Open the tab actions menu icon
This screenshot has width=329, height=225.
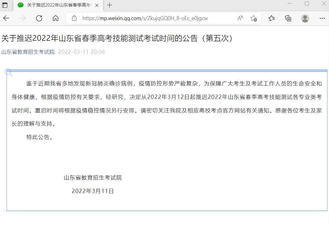coord(4,5)
